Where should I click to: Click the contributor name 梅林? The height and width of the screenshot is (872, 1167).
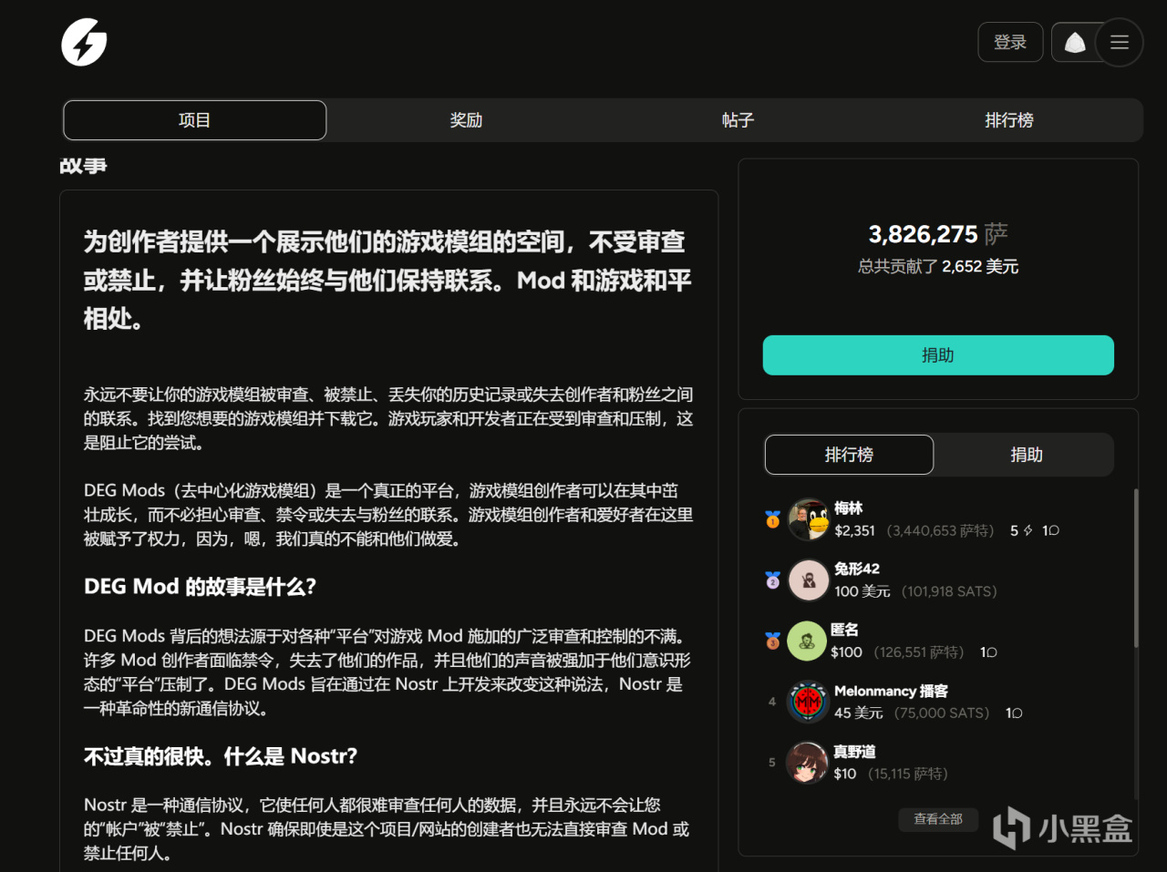click(848, 508)
